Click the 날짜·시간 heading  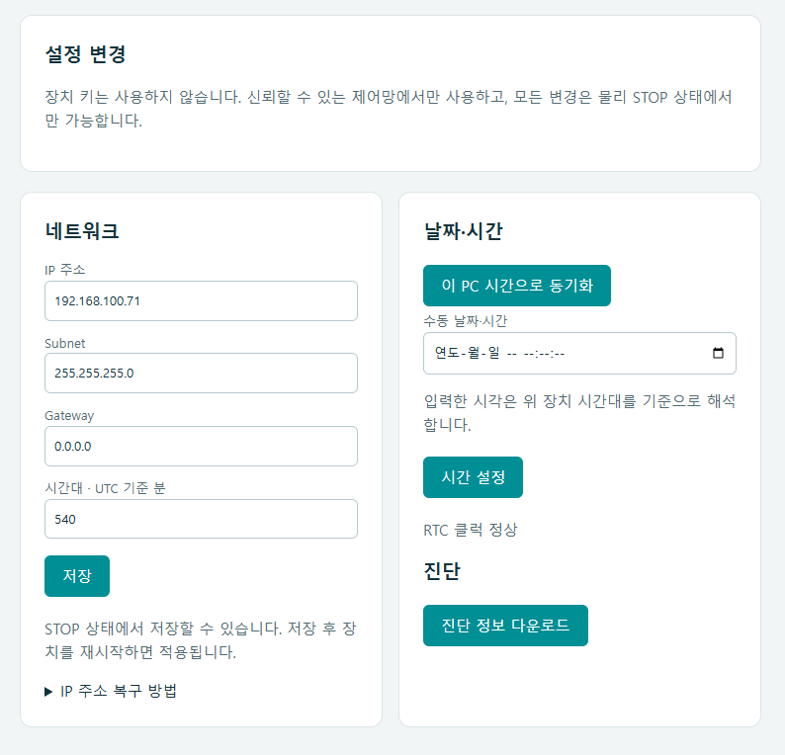(463, 231)
